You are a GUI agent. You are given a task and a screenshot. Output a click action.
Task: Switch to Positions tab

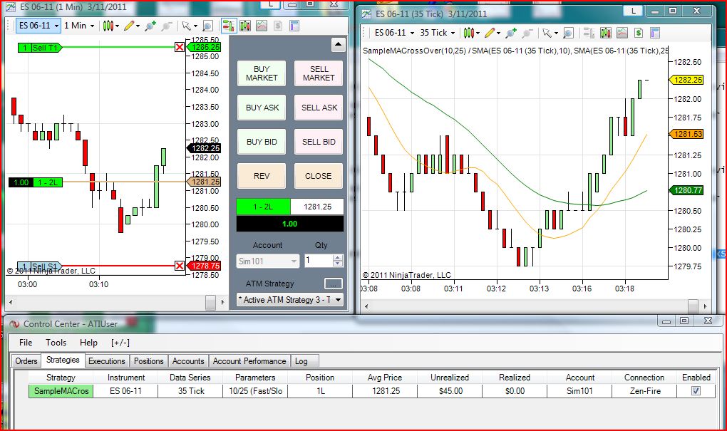tap(148, 361)
